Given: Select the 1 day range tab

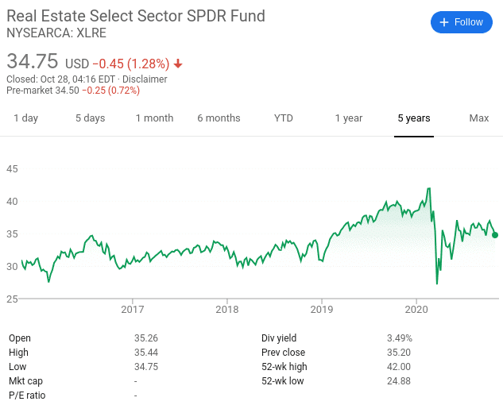Looking at the screenshot, I should click(x=26, y=118).
